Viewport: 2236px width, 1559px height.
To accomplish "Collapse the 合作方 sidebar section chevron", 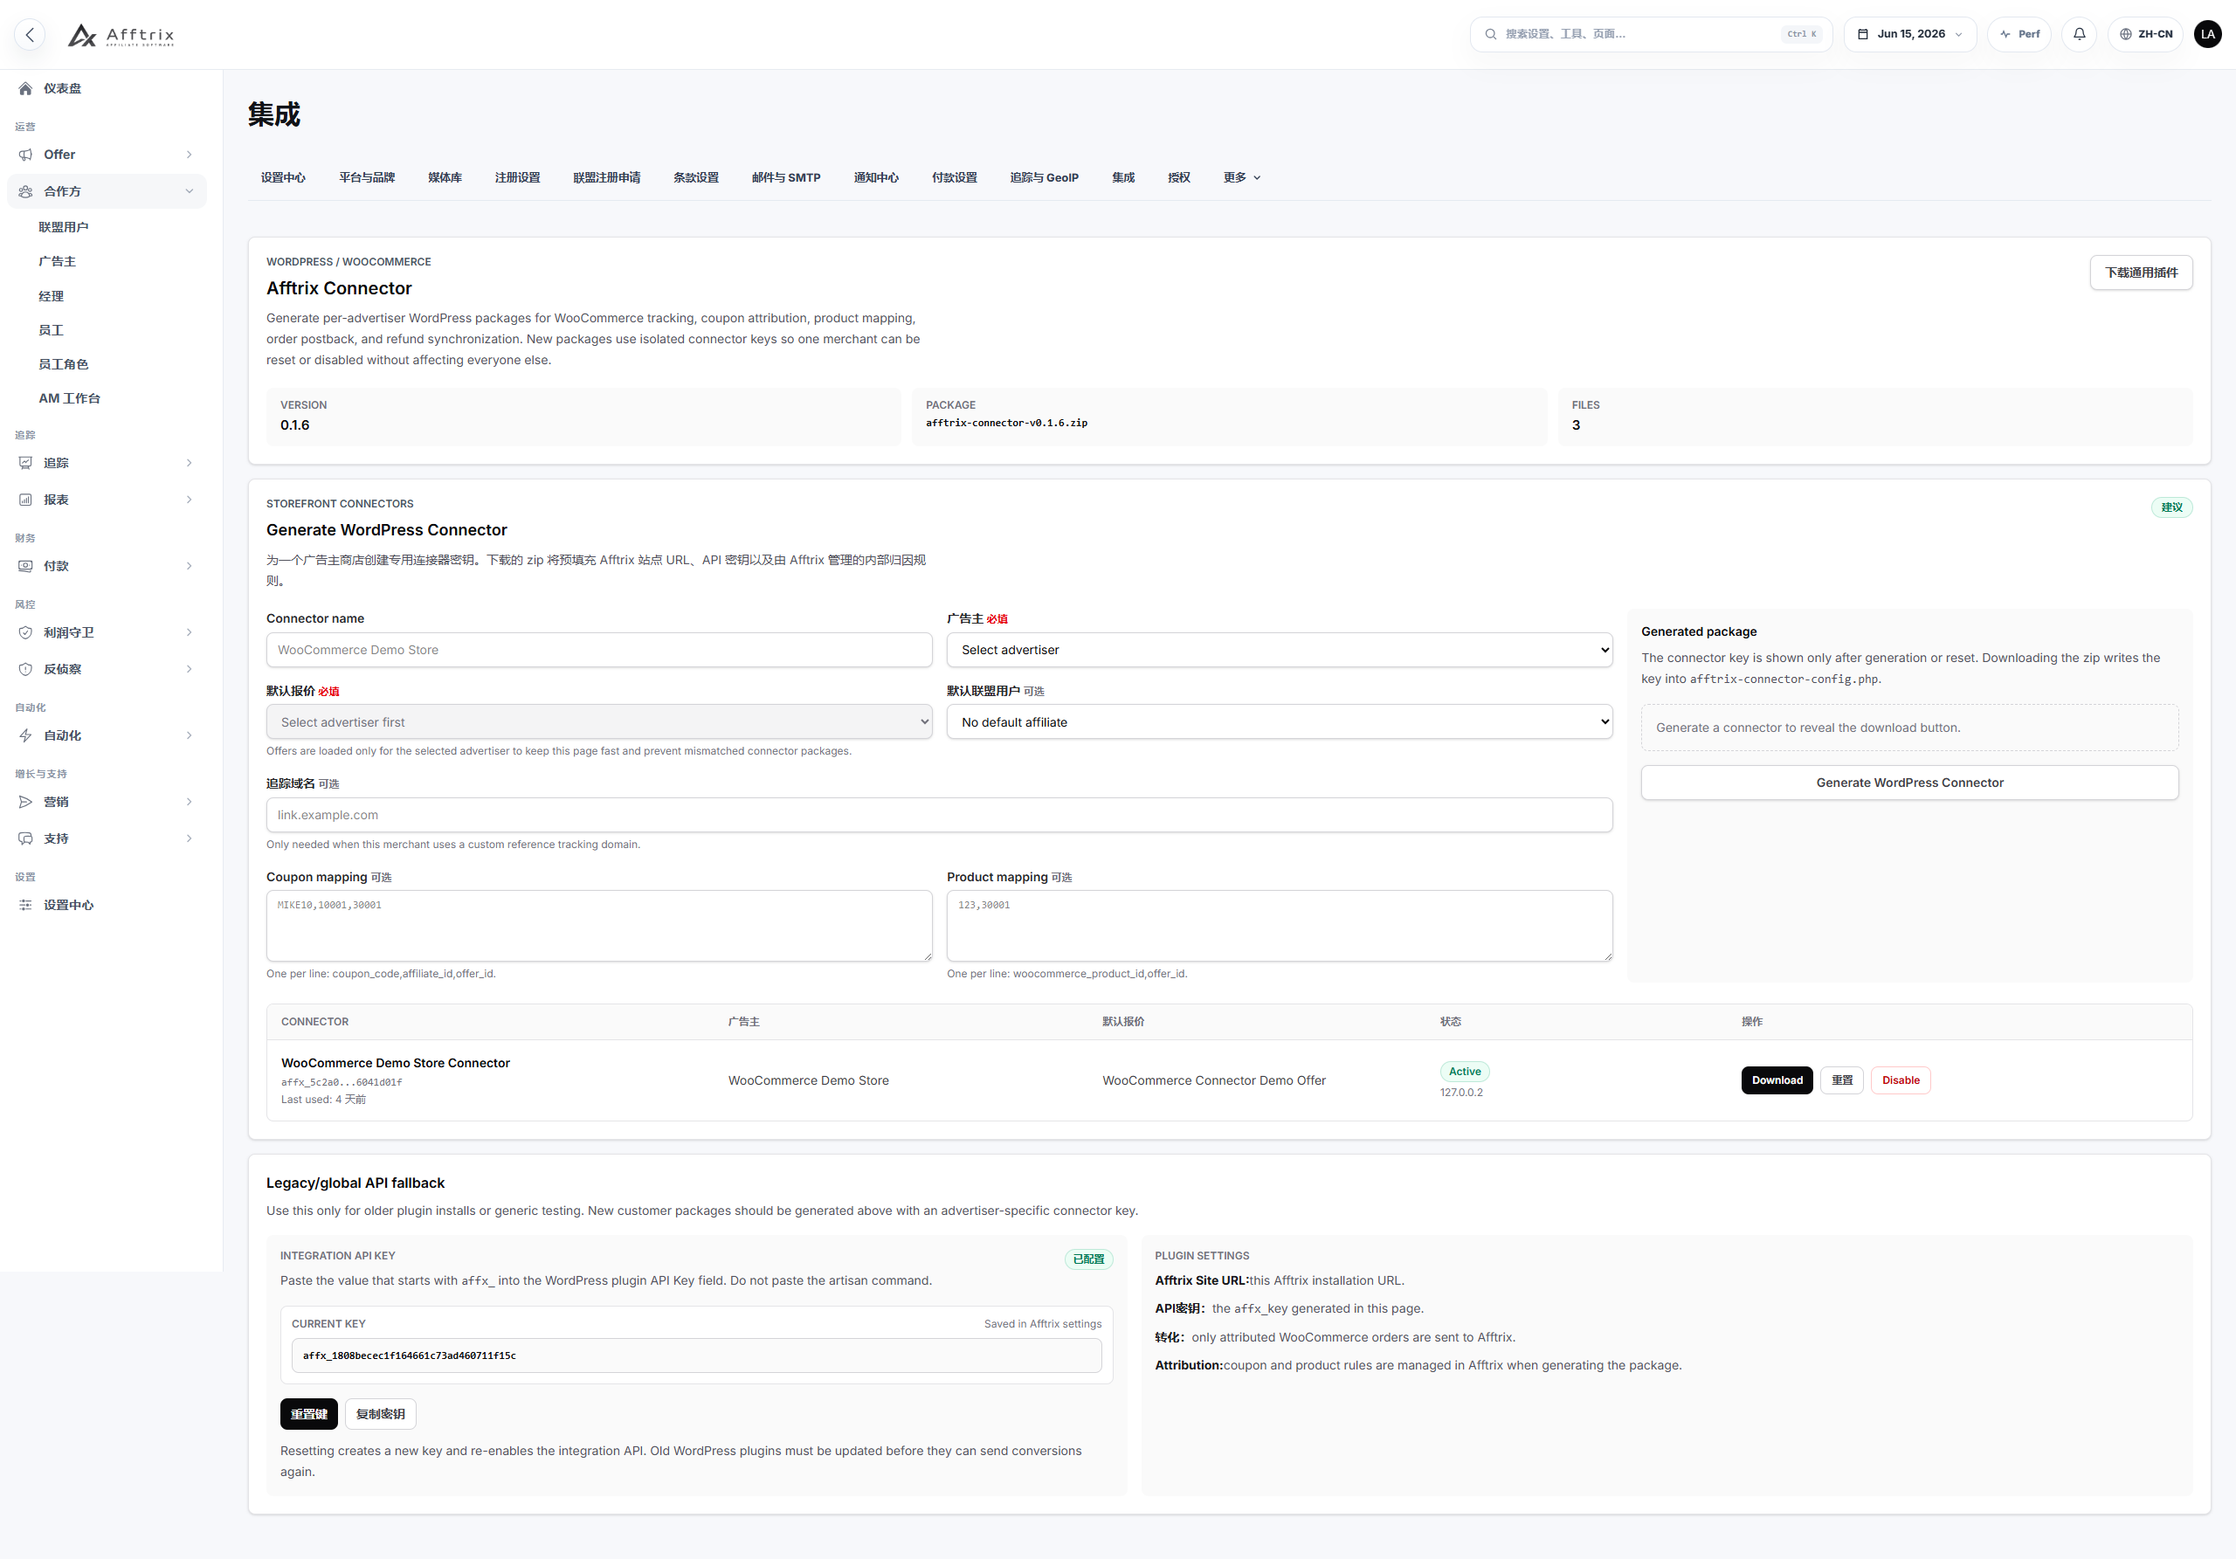I will [x=189, y=192].
